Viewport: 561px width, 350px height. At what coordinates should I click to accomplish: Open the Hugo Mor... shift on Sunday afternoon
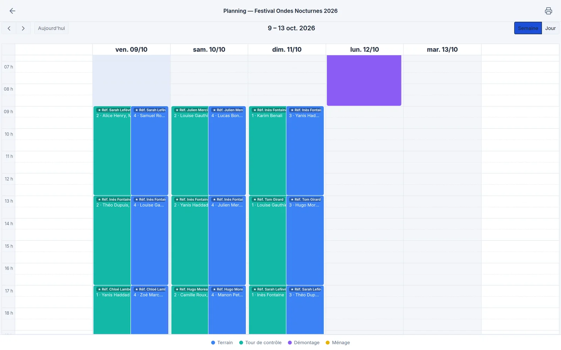click(x=305, y=240)
